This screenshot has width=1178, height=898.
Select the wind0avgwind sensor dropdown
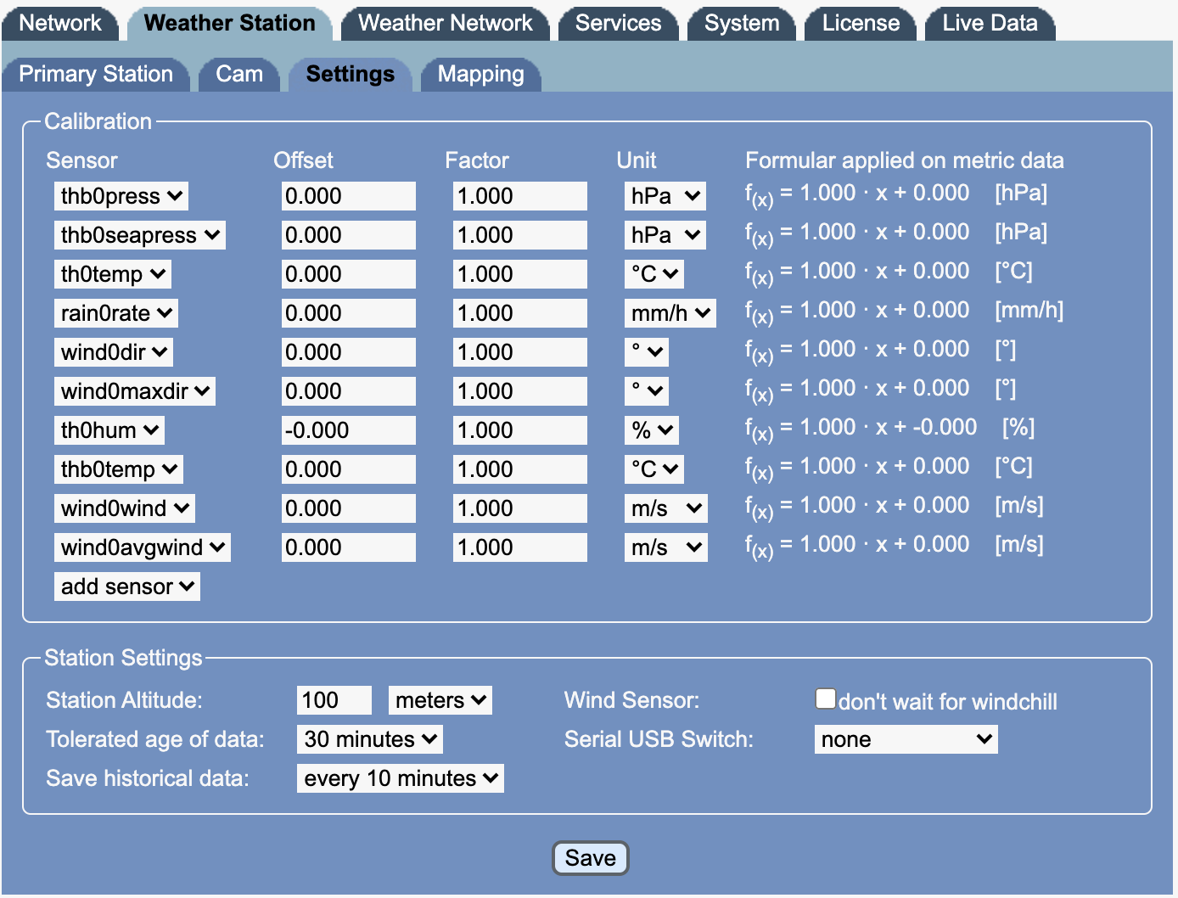click(143, 547)
